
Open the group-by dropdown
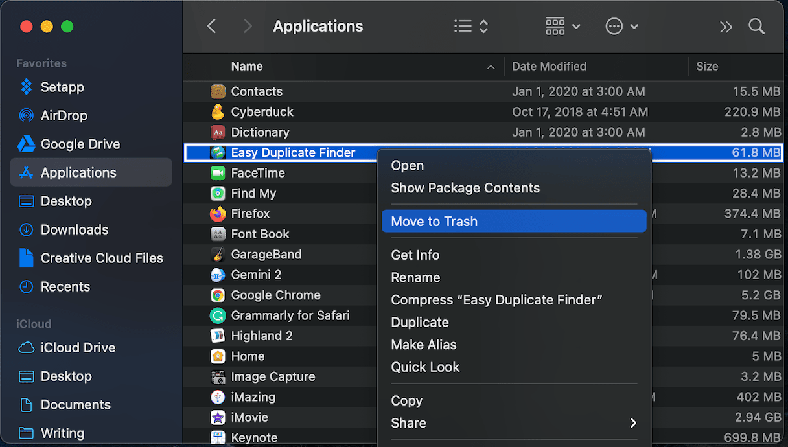[562, 27]
